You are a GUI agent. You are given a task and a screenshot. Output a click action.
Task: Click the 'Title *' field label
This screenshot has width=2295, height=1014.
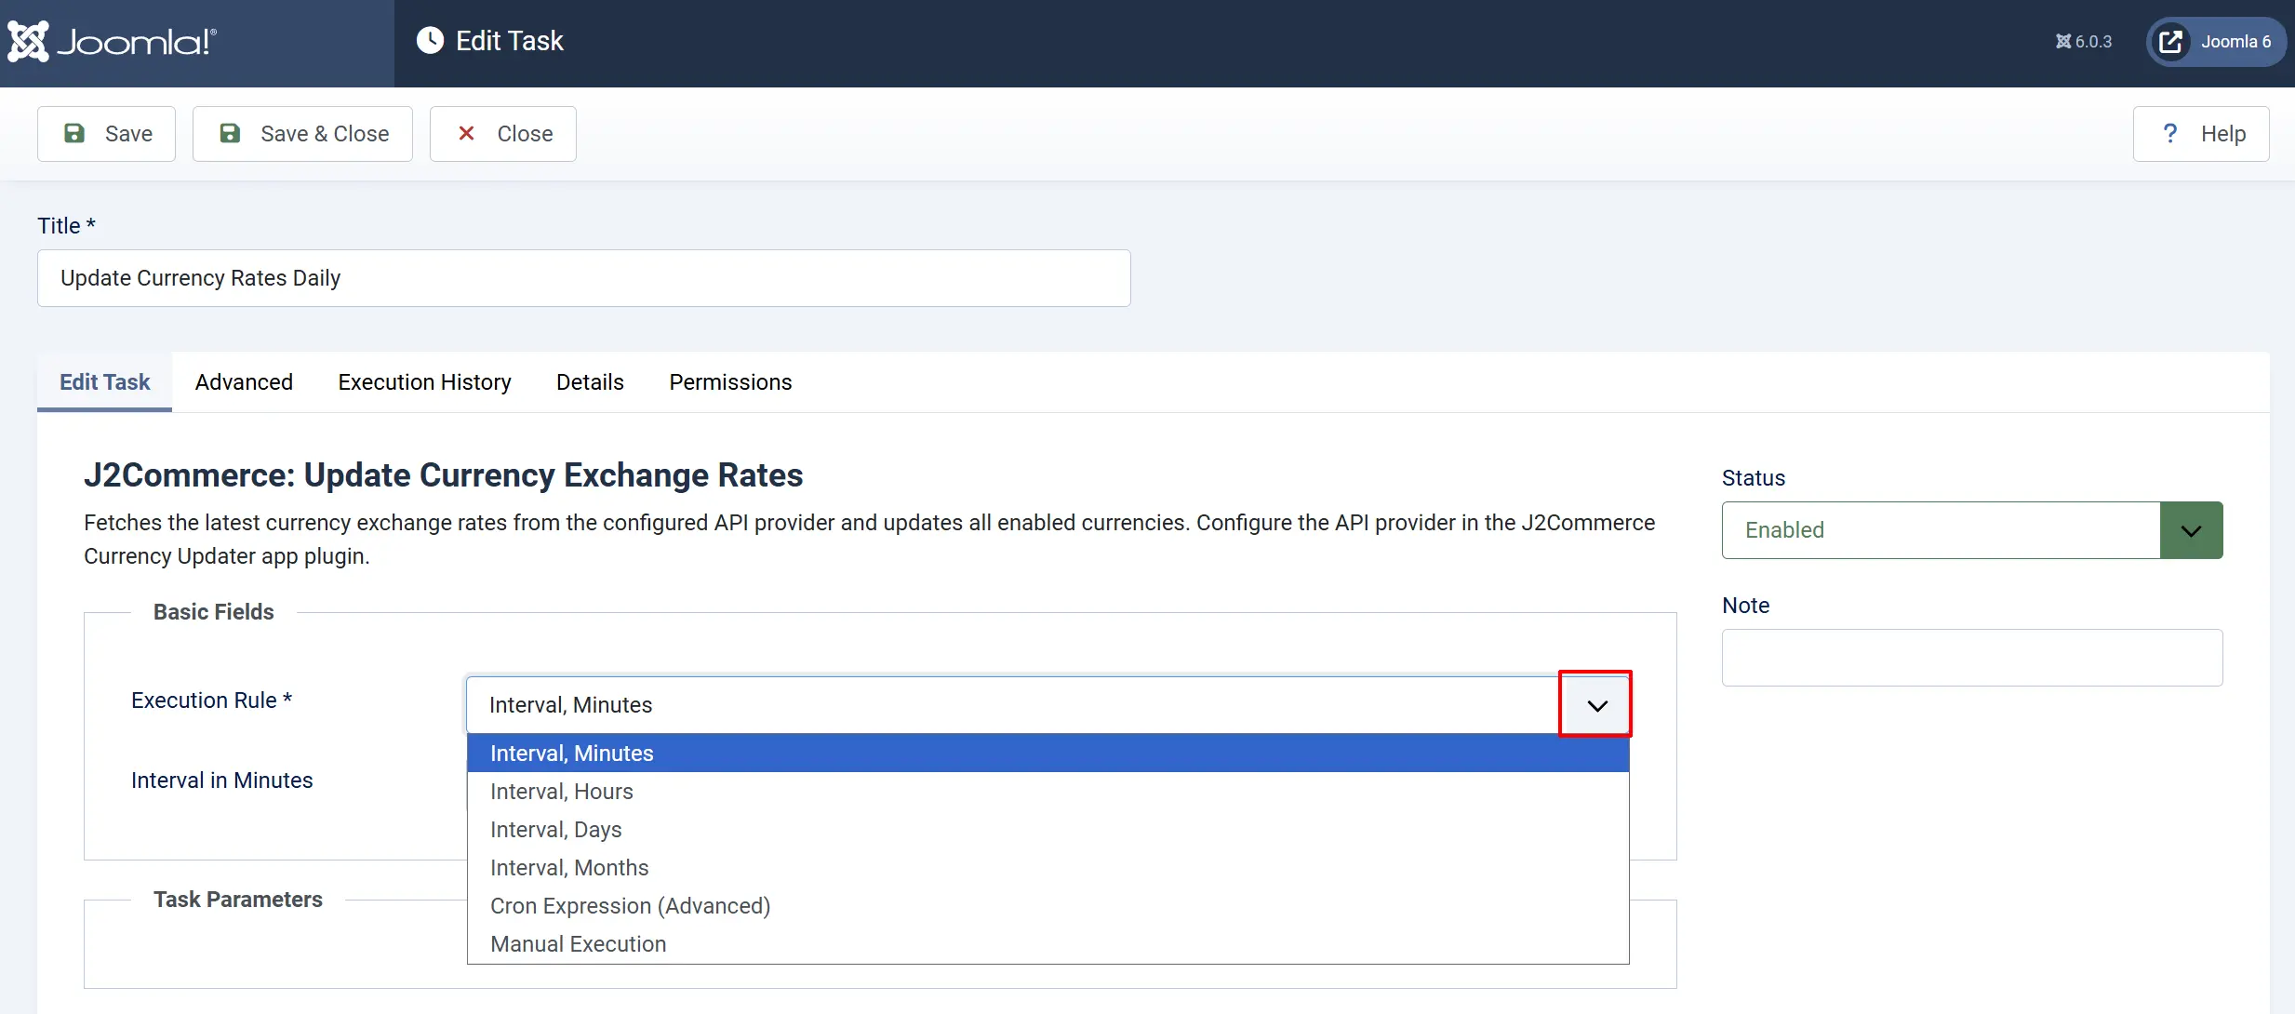67,226
